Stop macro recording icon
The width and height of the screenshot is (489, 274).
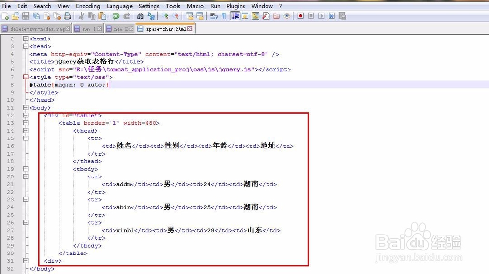(311, 16)
